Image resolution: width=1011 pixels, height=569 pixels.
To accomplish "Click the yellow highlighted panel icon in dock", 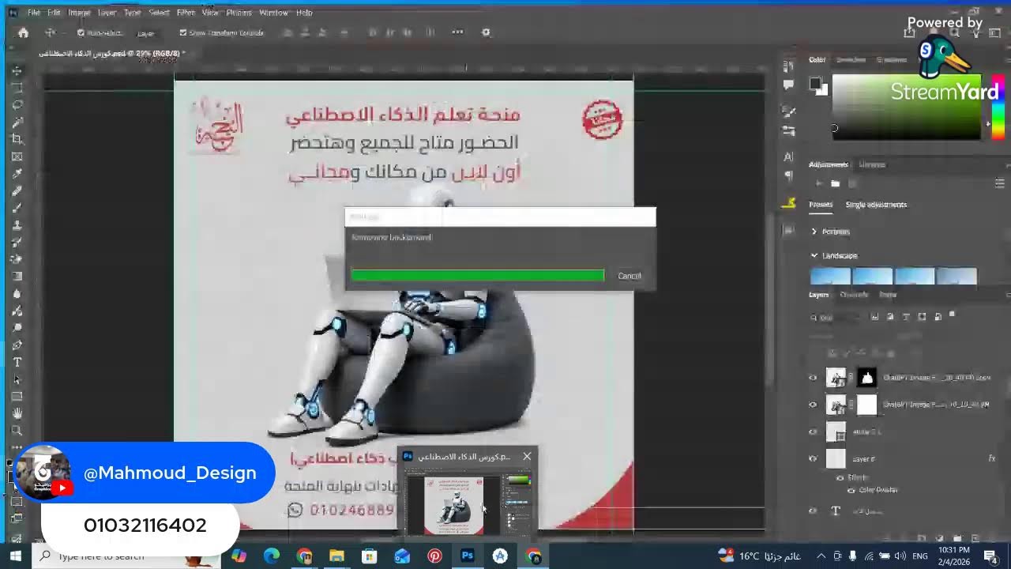I will pos(788,203).
